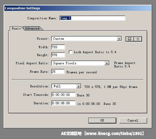Click the 'Pixel Aspect Ratio:' label
The width and height of the screenshot is (156, 139).
click(x=32, y=63)
